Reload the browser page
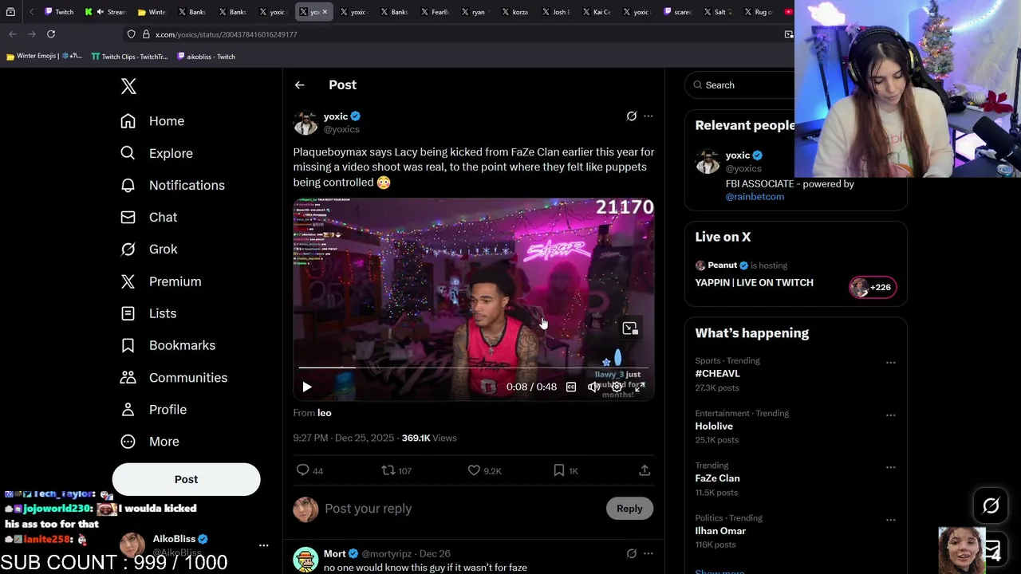The width and height of the screenshot is (1021, 574). tap(51, 34)
